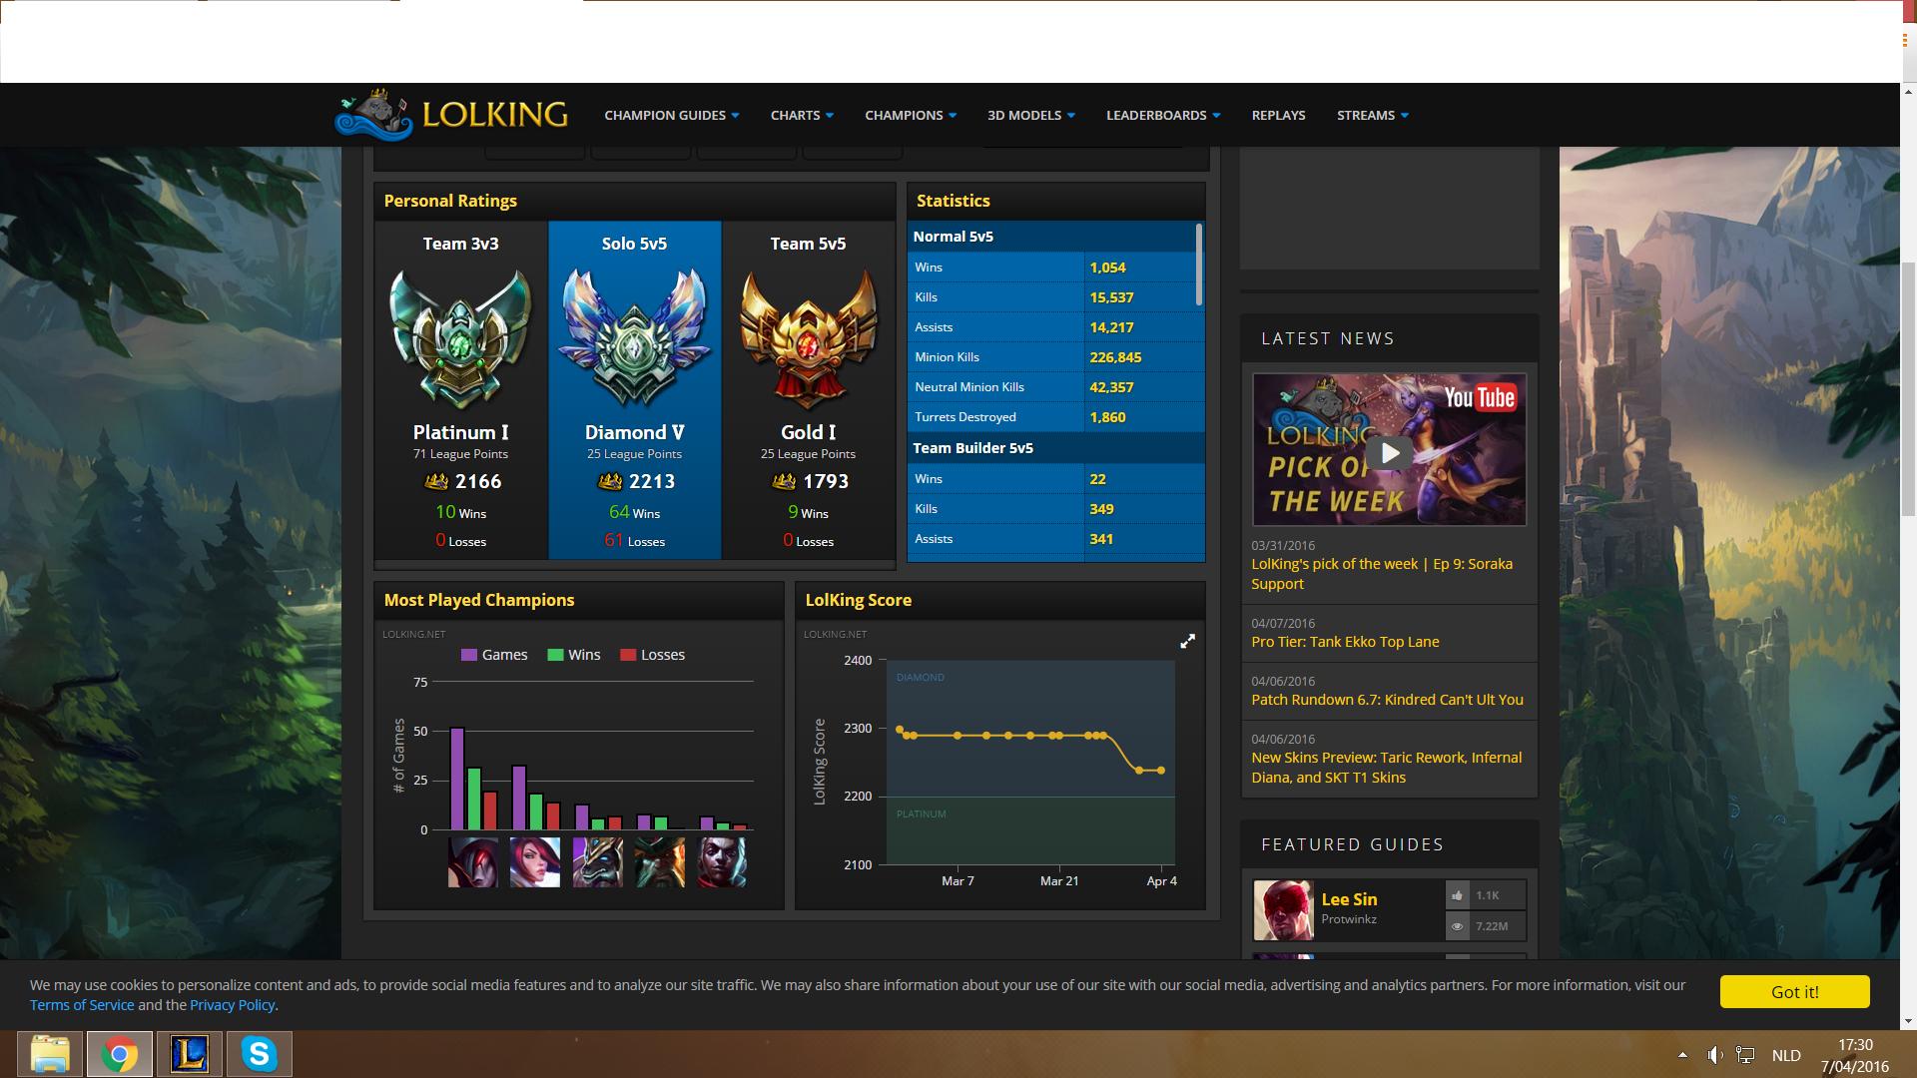Viewport: 1917px width, 1078px height.
Task: Open Skype from the taskbar
Action: pyautogui.click(x=260, y=1054)
